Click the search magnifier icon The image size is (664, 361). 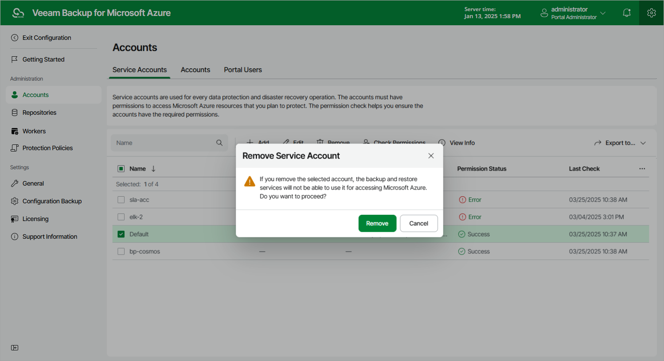pyautogui.click(x=219, y=143)
